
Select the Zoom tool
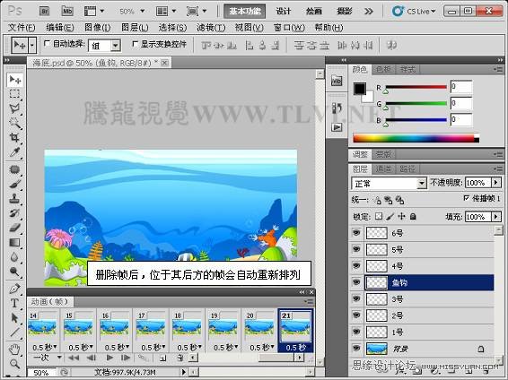coord(15,364)
